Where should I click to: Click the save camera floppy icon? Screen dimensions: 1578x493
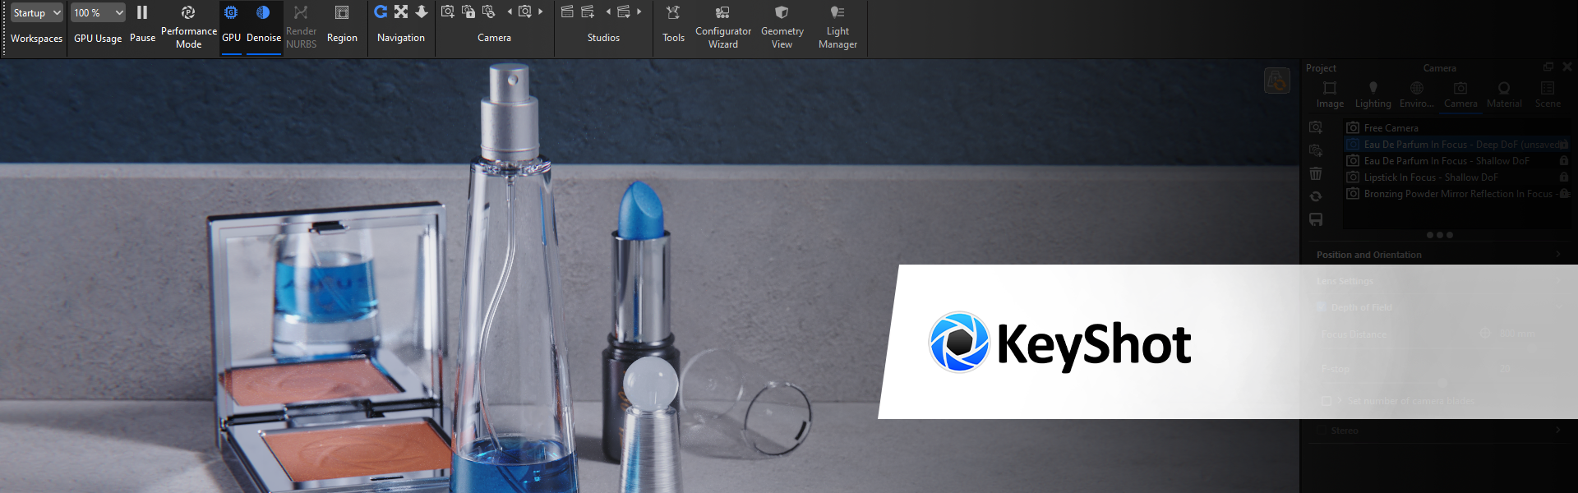pyautogui.click(x=1316, y=219)
